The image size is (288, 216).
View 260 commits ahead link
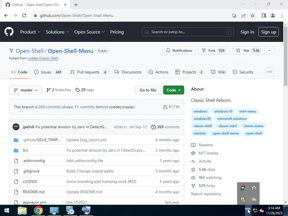[x=55, y=107]
